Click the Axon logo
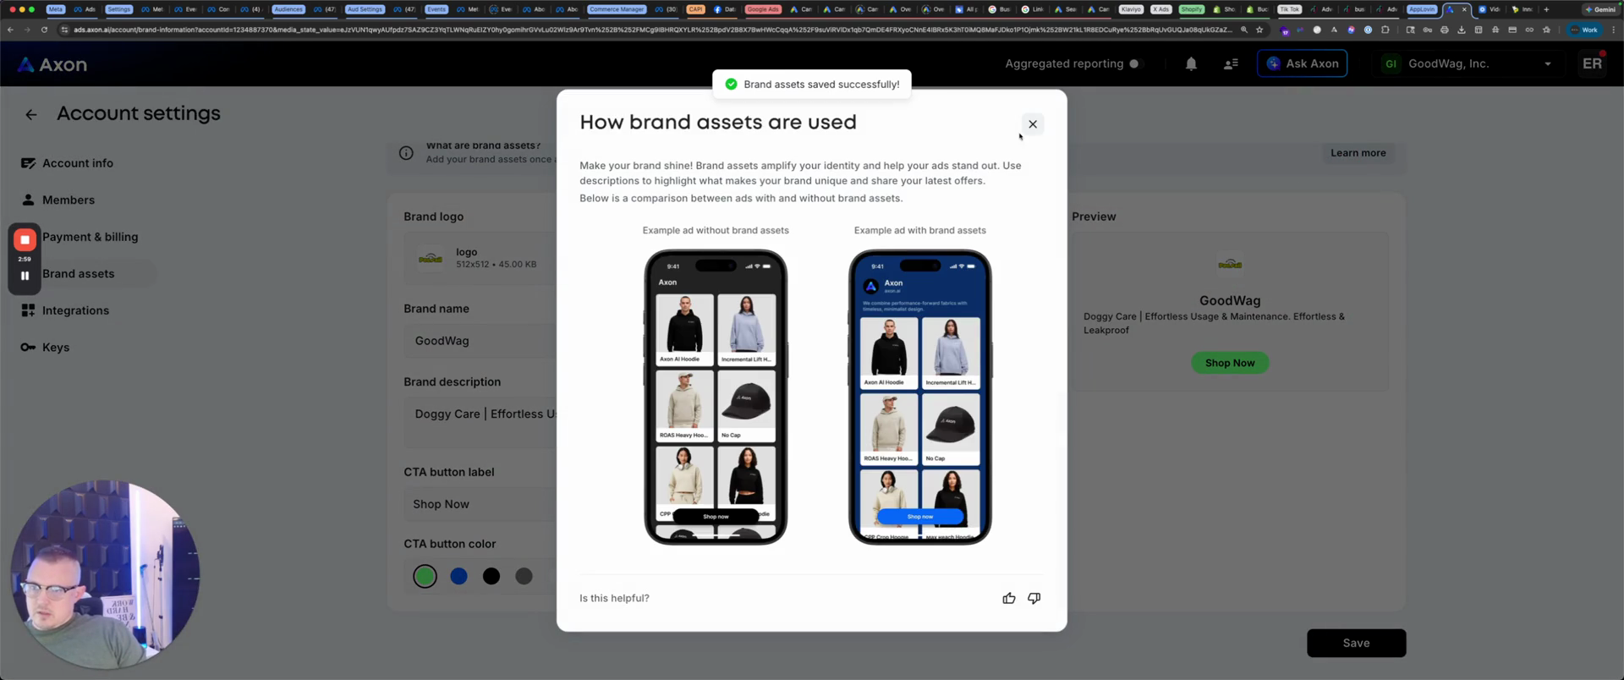 click(x=52, y=64)
